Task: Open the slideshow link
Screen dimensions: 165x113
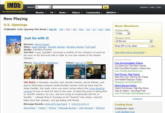Action: click(52, 63)
